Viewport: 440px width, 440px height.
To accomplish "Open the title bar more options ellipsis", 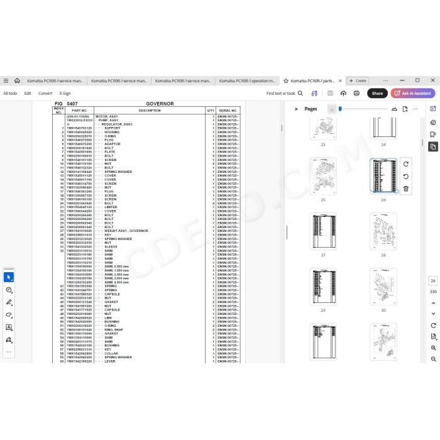I will [385, 81].
